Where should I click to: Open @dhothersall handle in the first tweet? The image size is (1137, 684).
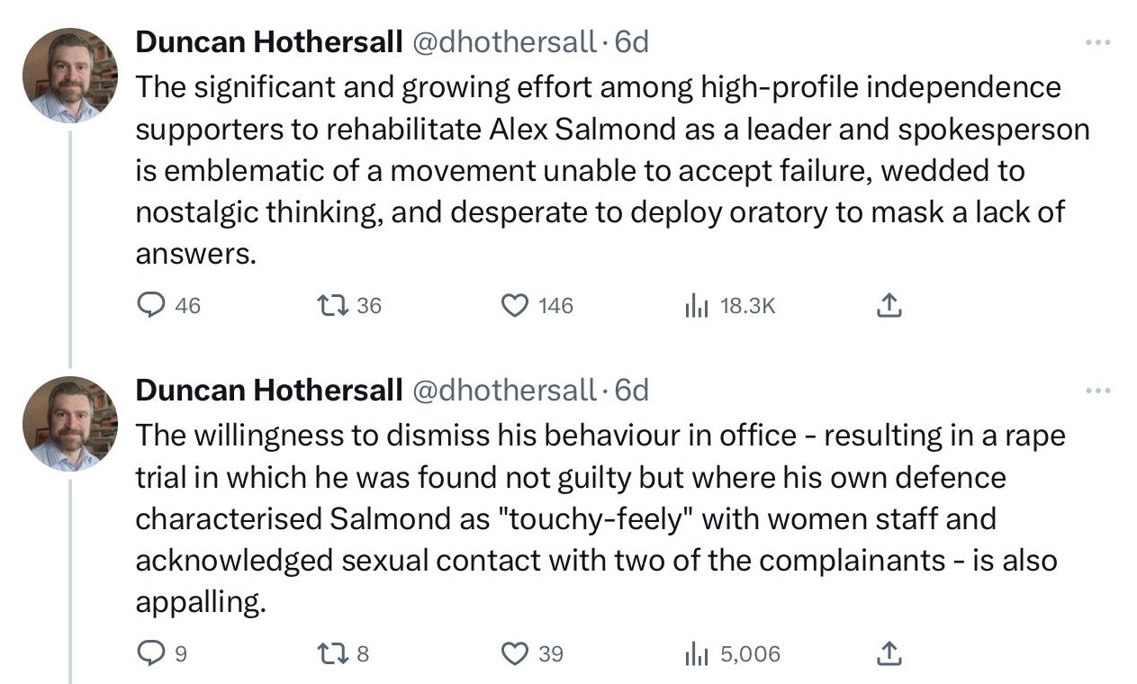[x=503, y=42]
